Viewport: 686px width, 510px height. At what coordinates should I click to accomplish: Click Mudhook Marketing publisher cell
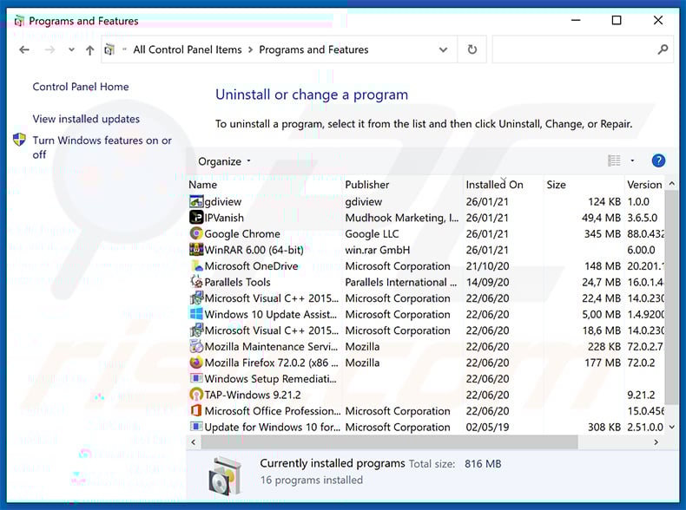coord(402,218)
